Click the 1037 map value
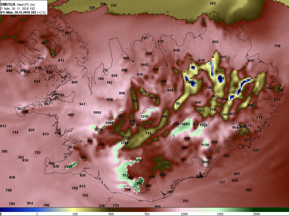Image resolution: width=289 pixels, height=216 pixels. point(135,125)
